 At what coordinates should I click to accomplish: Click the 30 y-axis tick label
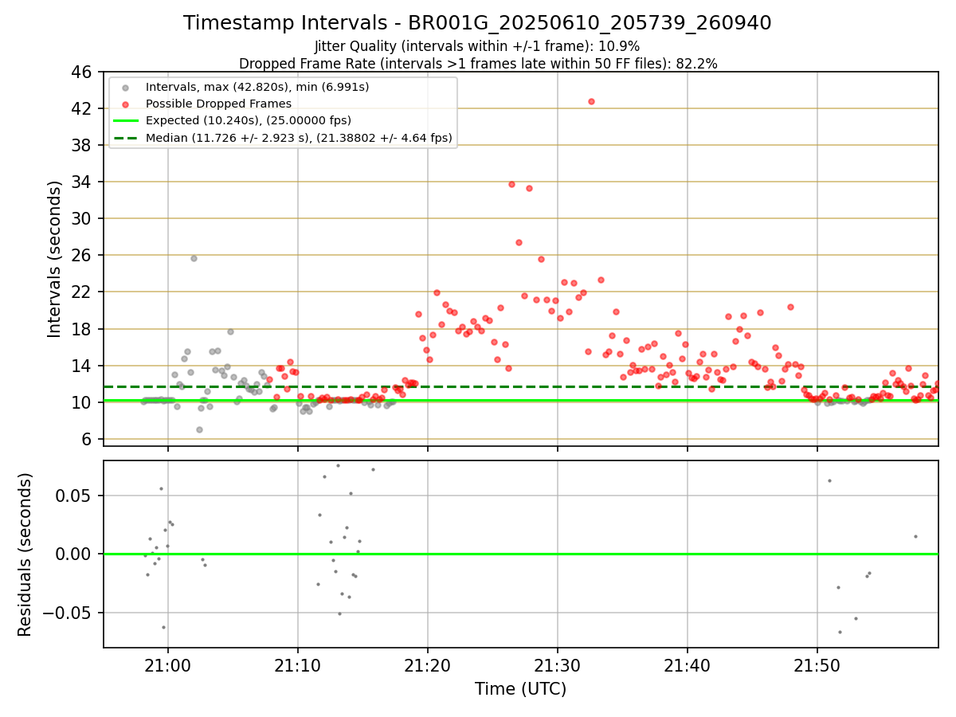82,218
